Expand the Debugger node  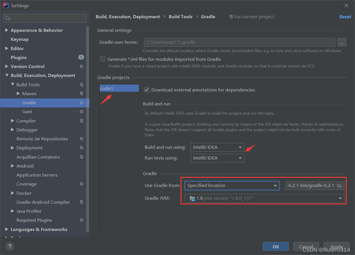click(12, 130)
